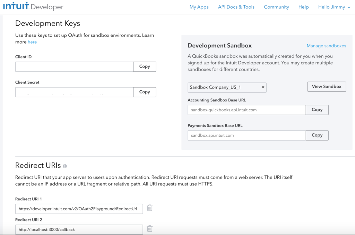Image resolution: width=355 pixels, height=235 pixels.
Task: Copy the Accounting Sandbox Base URL
Action: (317, 110)
